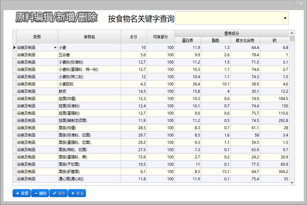Select the current row indicator arrow
Viewport: 307px width, 205px height.
pyautogui.click(x=14, y=48)
